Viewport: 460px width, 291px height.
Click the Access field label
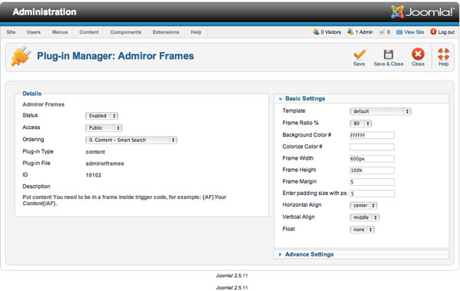pos(31,127)
